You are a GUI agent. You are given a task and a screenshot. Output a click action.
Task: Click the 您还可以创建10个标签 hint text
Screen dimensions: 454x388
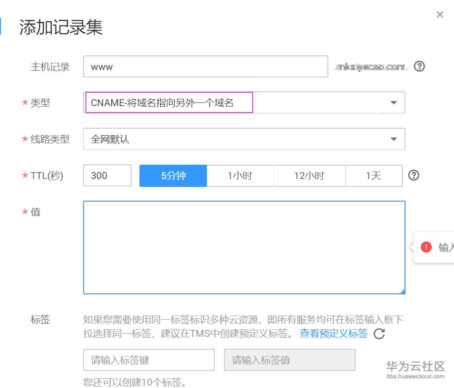135,382
